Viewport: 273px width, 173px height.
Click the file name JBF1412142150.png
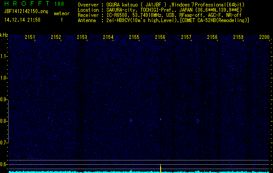(x=26, y=12)
